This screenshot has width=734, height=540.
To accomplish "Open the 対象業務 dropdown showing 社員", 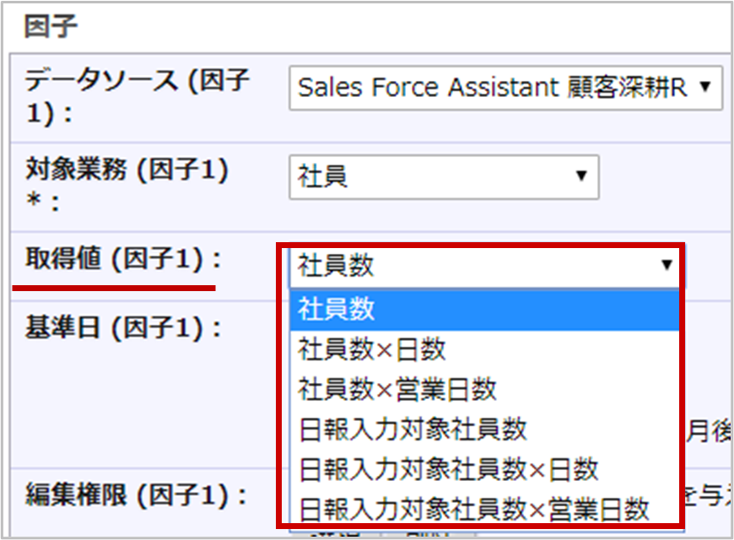I will [444, 177].
